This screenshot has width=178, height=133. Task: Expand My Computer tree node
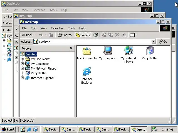click(22, 64)
